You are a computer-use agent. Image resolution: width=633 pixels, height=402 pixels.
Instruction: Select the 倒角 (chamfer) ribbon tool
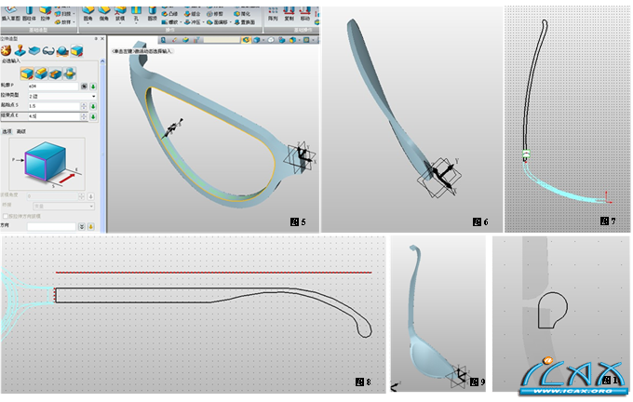point(104,14)
